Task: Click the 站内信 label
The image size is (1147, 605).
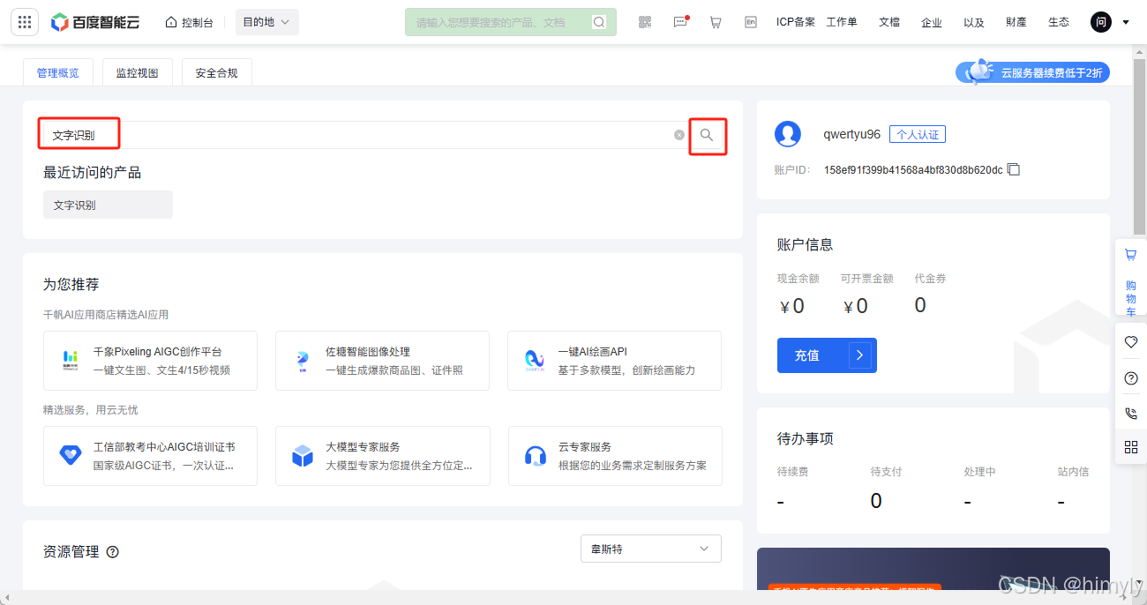Action: [x=1073, y=472]
